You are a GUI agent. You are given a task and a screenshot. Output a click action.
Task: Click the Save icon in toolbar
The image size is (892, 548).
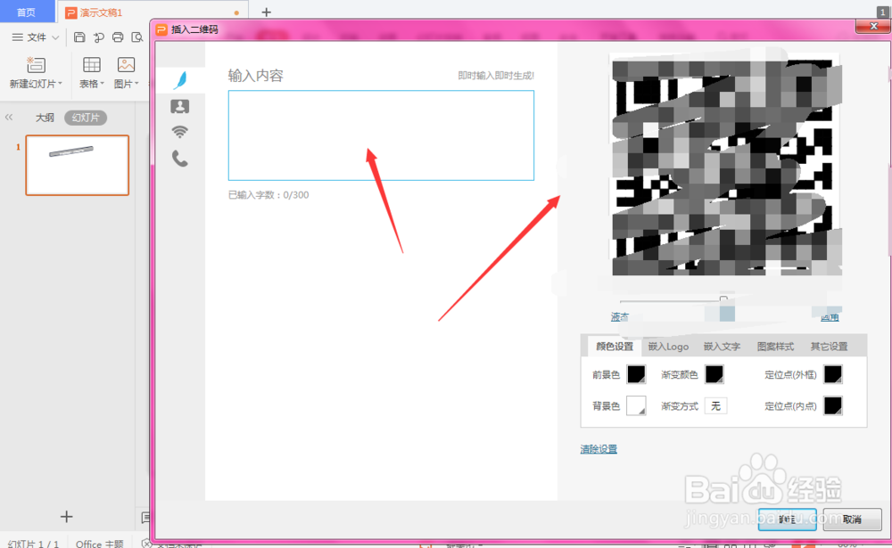tap(79, 37)
